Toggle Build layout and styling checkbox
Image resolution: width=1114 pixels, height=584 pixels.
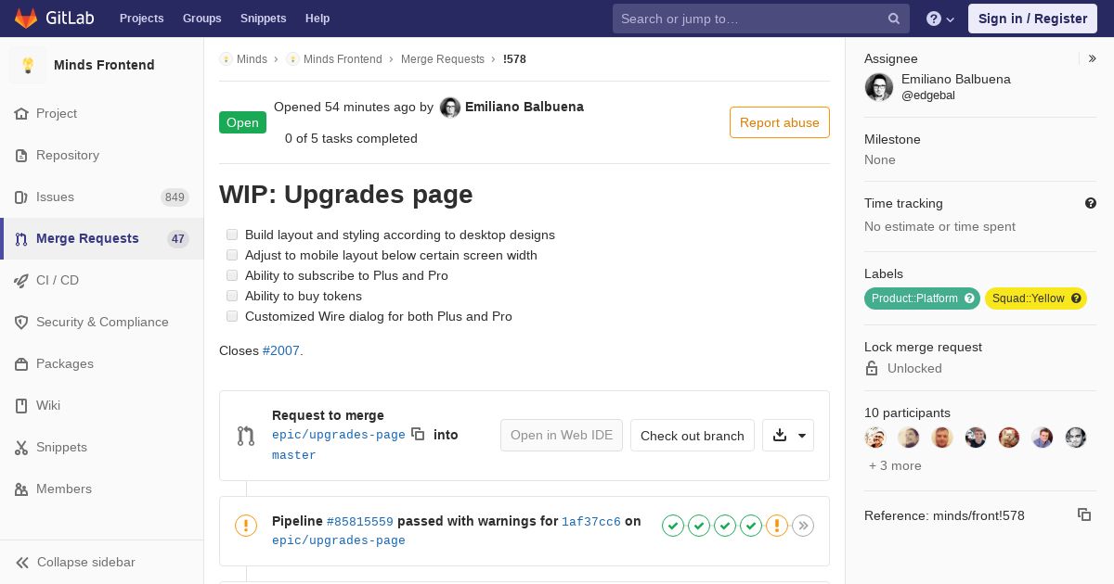[232, 235]
